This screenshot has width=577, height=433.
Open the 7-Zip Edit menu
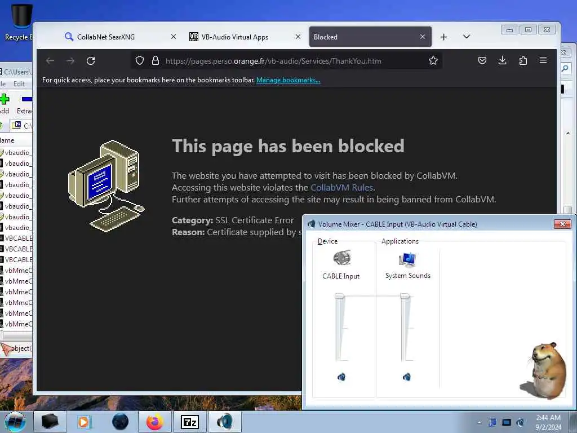click(19, 84)
